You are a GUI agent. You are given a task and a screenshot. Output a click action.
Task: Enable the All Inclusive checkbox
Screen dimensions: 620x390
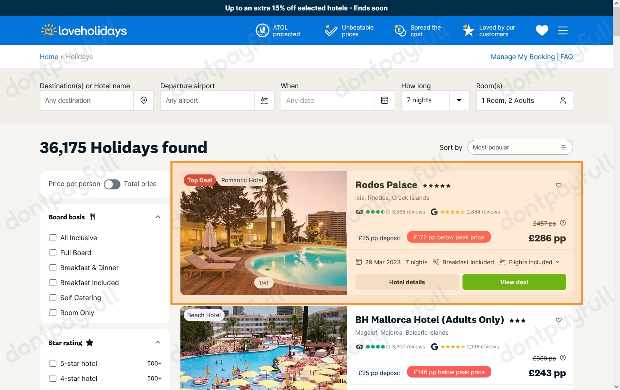coord(52,237)
